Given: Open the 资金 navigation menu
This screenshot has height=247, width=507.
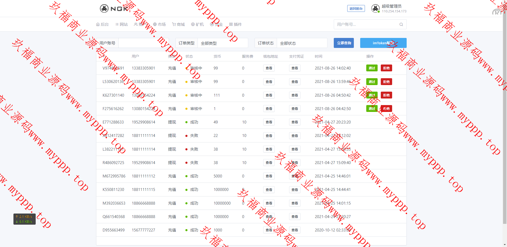Looking at the screenshot, I should coord(217,24).
